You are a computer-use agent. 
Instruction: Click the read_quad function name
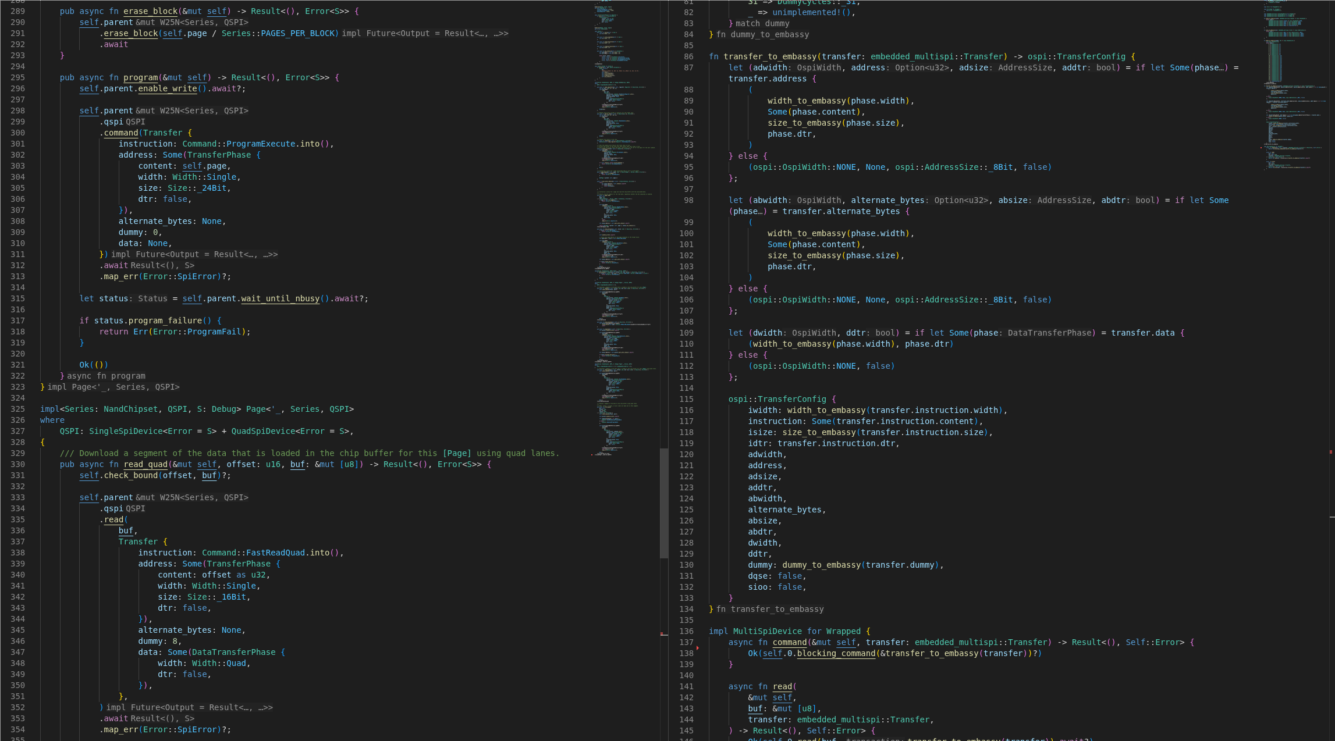pyautogui.click(x=145, y=464)
